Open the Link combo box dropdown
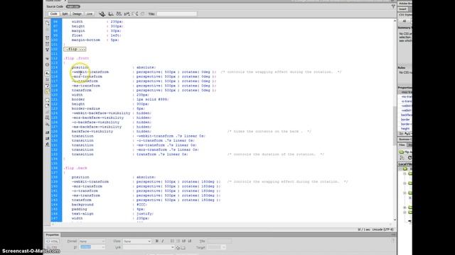455x255 pixels. tap(172, 247)
